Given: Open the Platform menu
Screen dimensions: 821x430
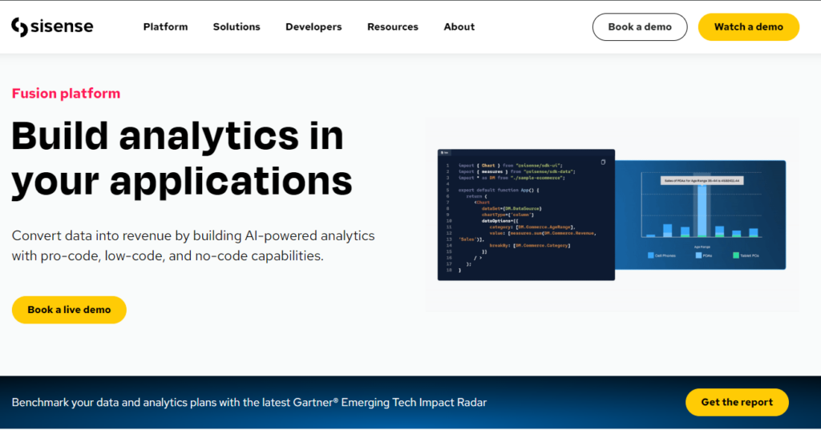Looking at the screenshot, I should [x=165, y=26].
